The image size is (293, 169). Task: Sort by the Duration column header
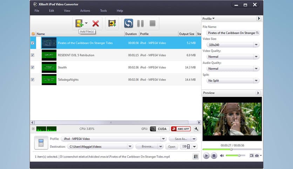[x=131, y=34]
